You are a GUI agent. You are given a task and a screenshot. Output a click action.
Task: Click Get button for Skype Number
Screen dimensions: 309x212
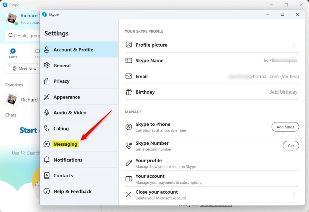click(x=291, y=146)
